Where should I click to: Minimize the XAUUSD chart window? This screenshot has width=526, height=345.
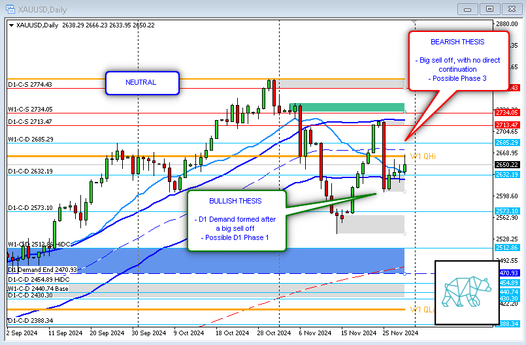coord(467,8)
